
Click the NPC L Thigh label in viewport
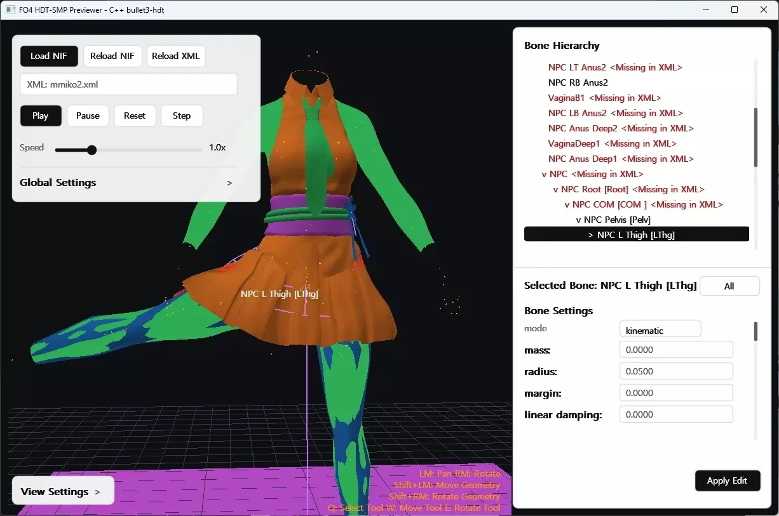pos(280,294)
